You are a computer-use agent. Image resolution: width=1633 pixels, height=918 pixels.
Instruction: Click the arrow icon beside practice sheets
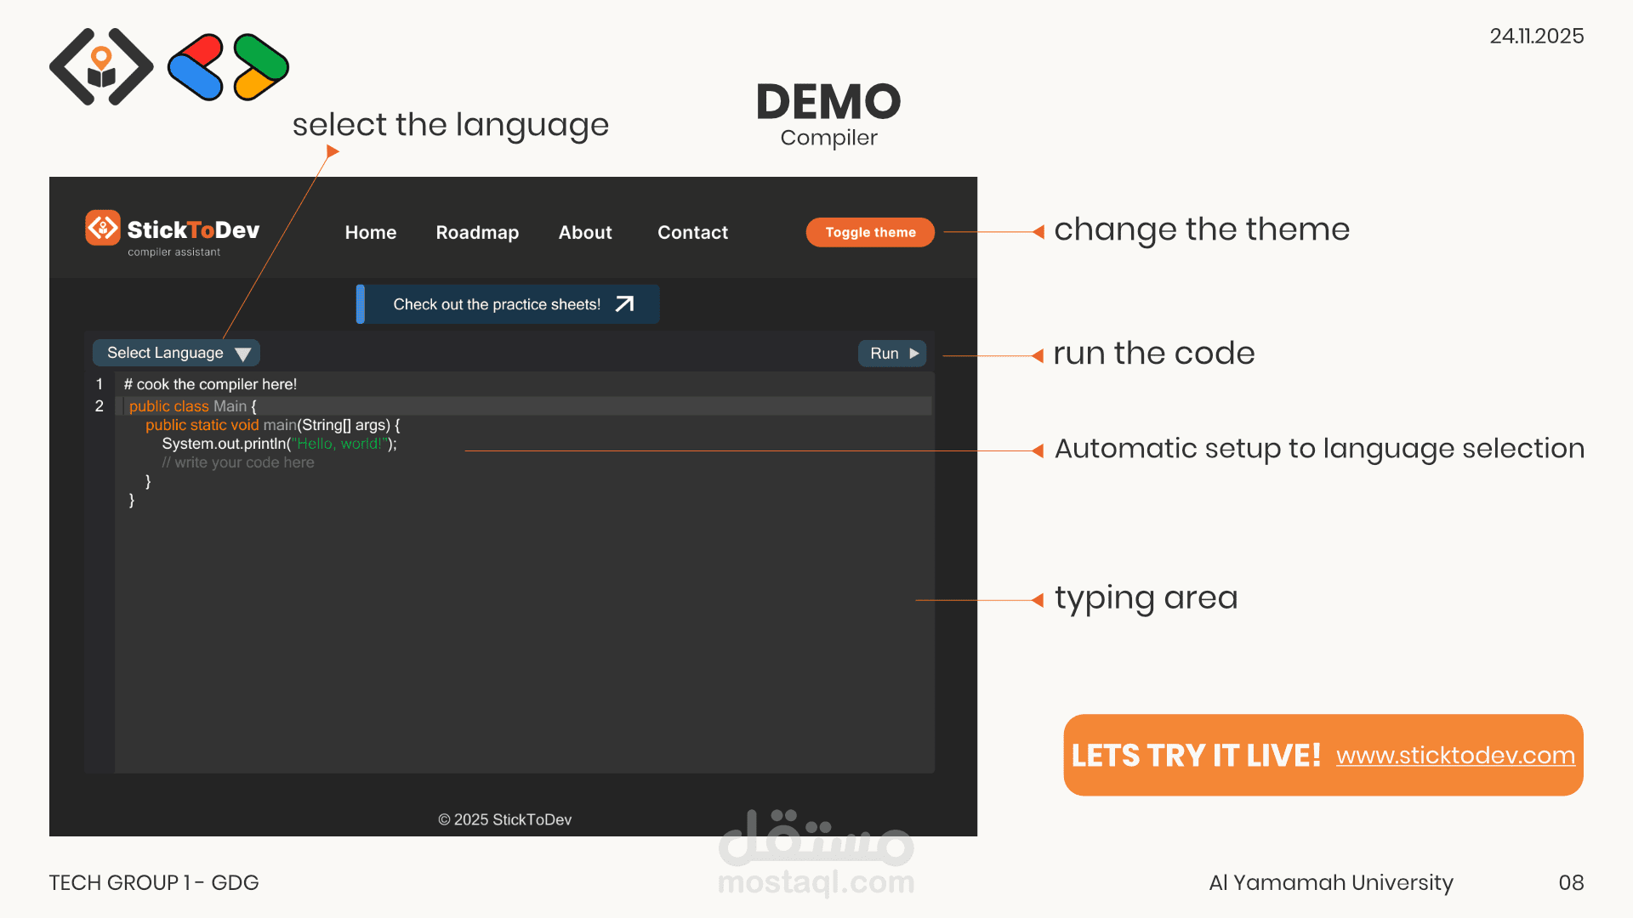coord(625,304)
